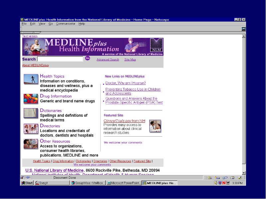Open the About MEDLINEplus link
The height and width of the screenshot is (199, 266).
pyautogui.click(x=36, y=65)
